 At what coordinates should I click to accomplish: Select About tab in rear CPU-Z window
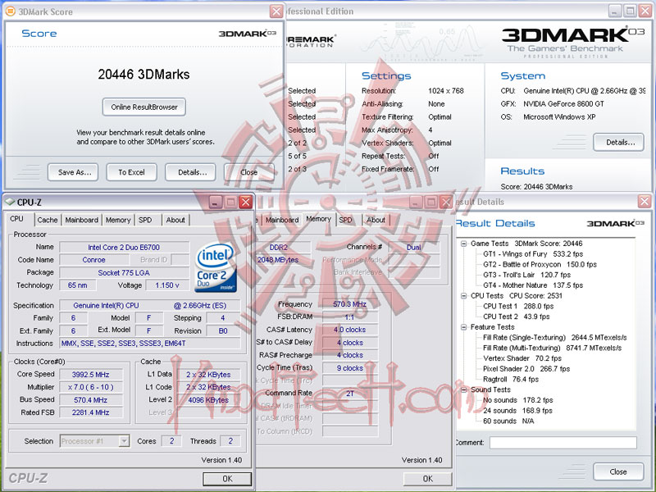point(376,220)
